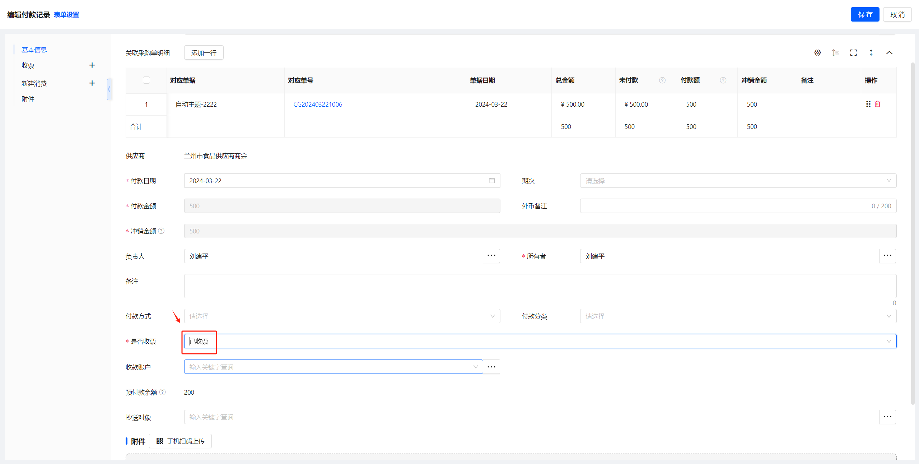Open 所有者 selector ellipsis button
The image size is (919, 464).
(x=887, y=256)
